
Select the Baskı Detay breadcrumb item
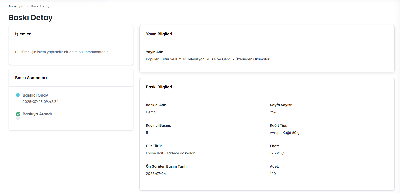pyautogui.click(x=40, y=6)
